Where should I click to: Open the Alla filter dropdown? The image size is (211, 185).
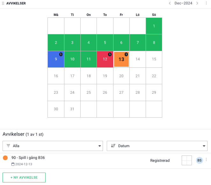click(53, 146)
